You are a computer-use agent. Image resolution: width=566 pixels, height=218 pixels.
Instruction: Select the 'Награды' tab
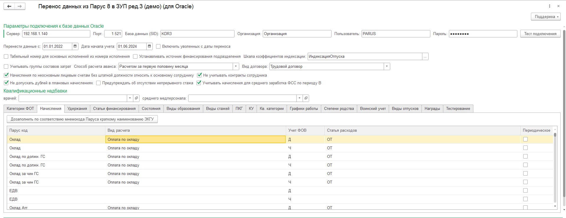click(432, 109)
